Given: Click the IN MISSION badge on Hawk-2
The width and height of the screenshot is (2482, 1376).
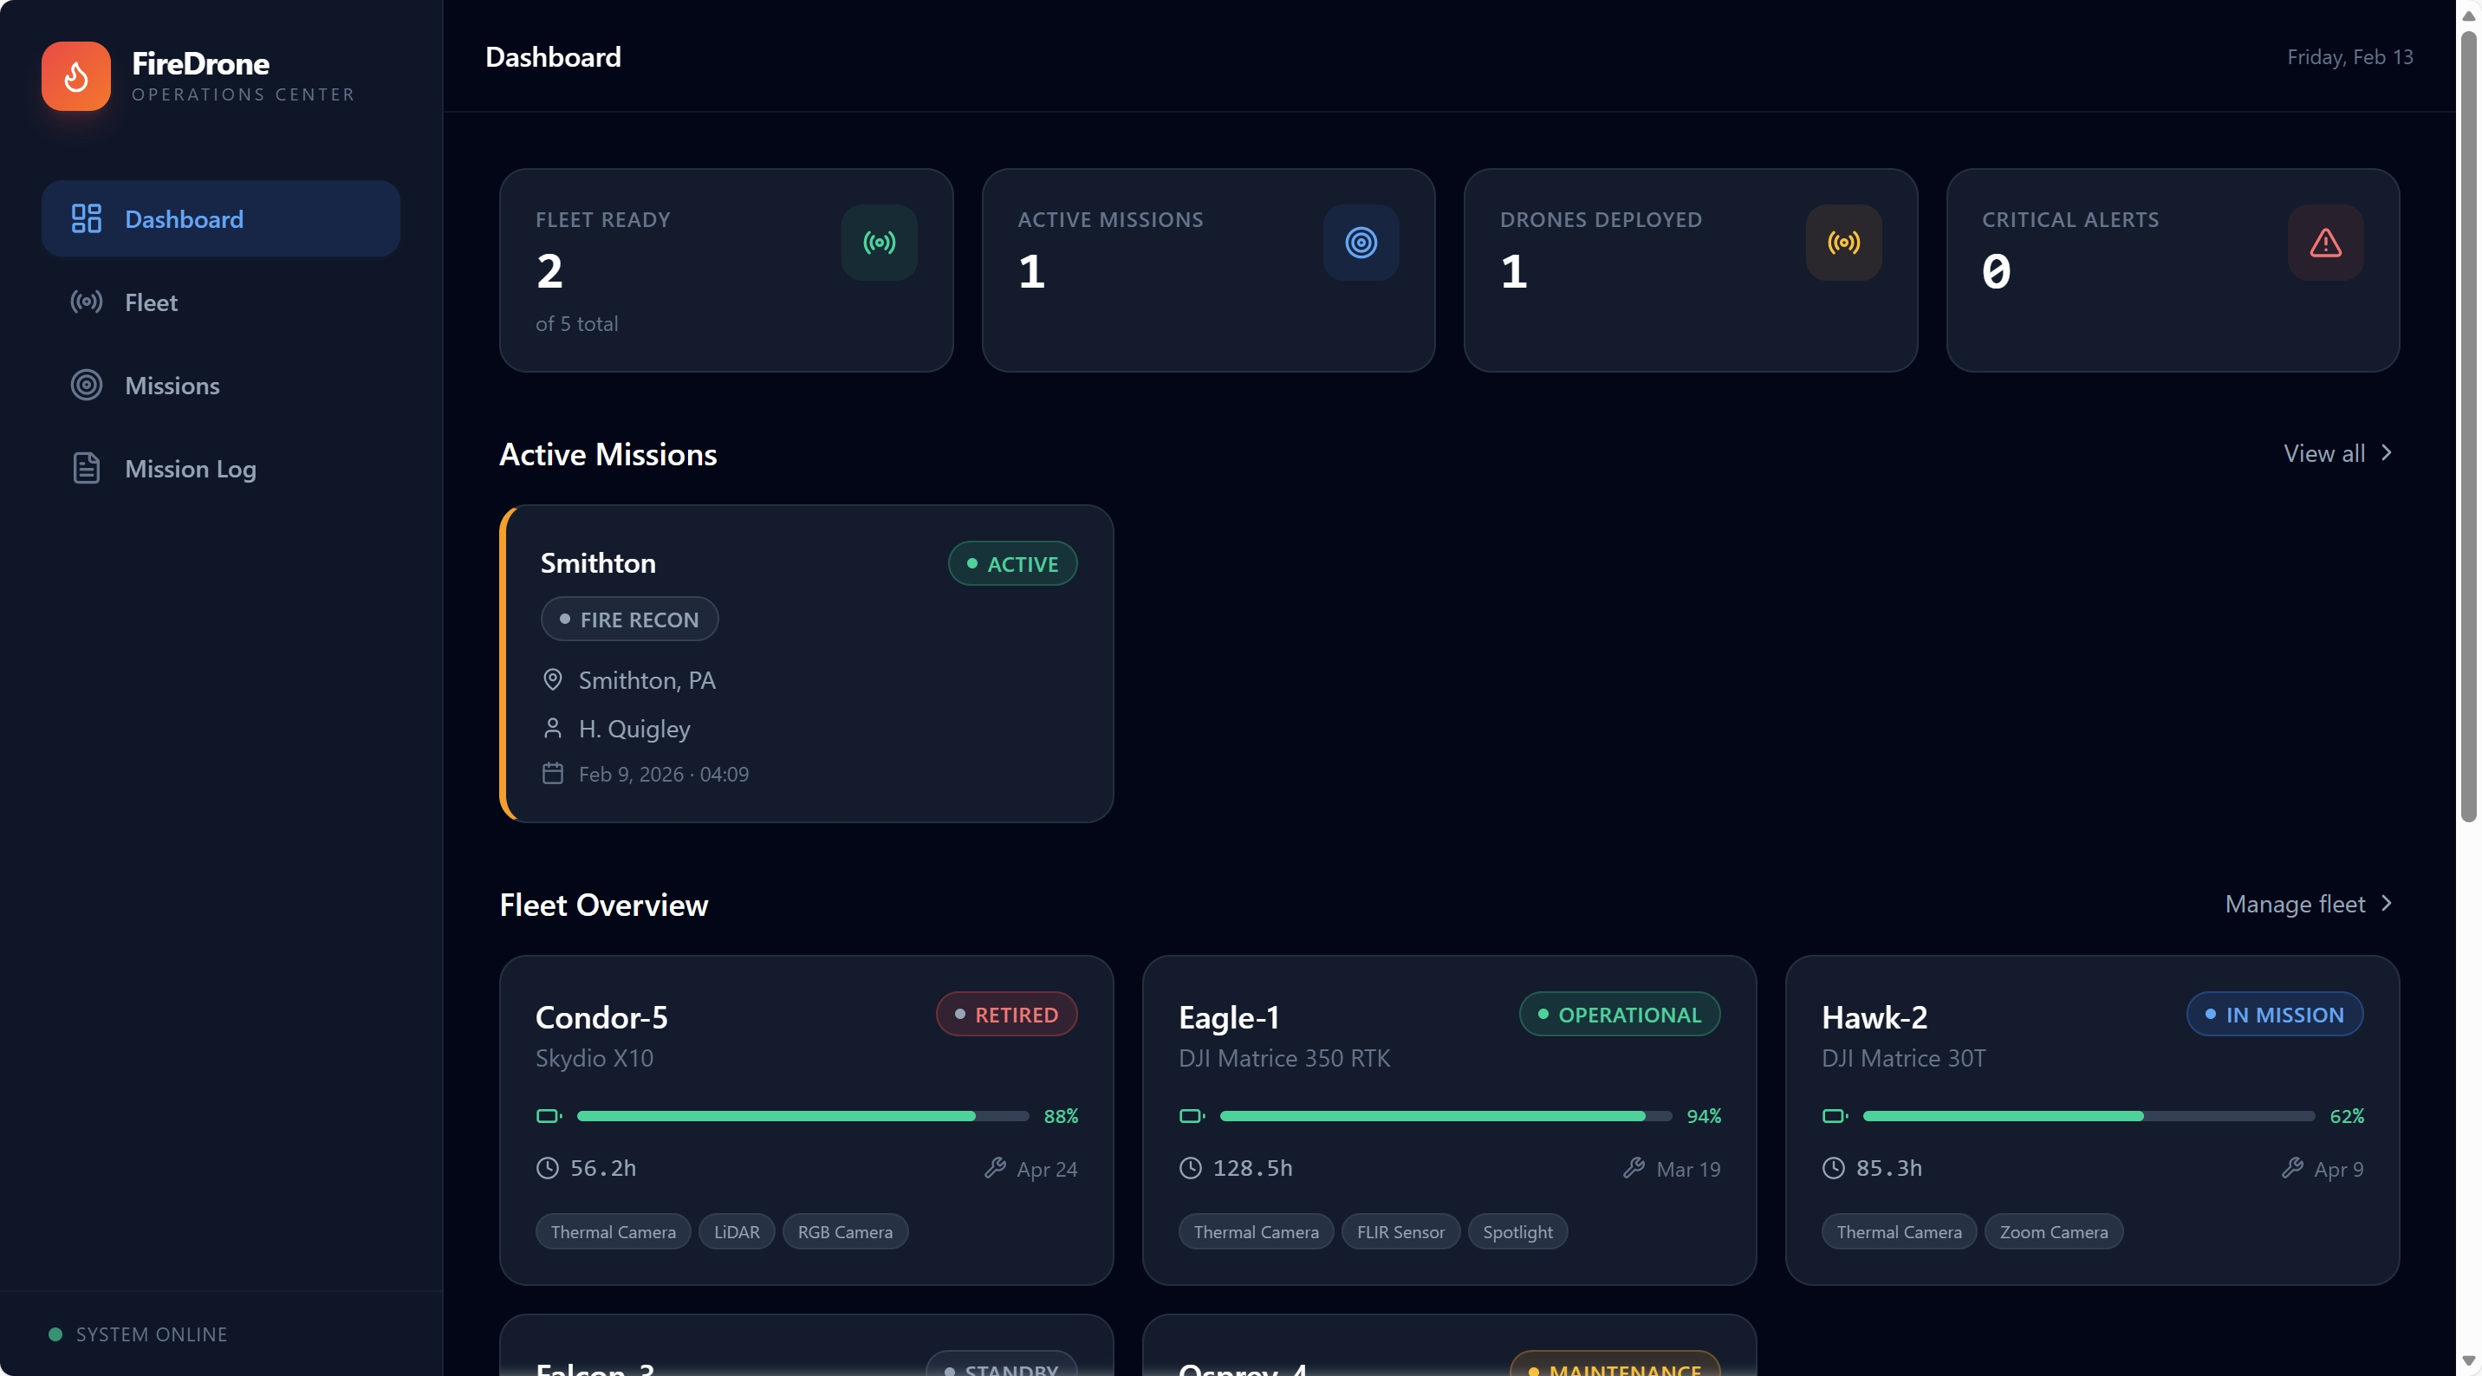Looking at the screenshot, I should [2274, 1015].
